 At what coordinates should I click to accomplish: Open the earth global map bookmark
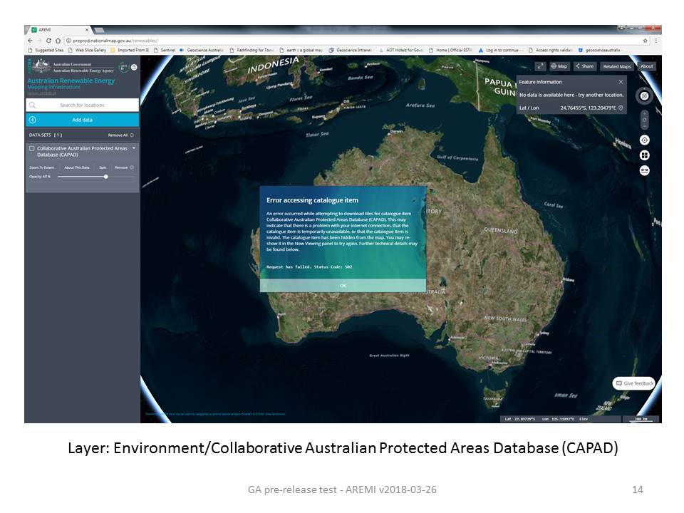[x=301, y=50]
